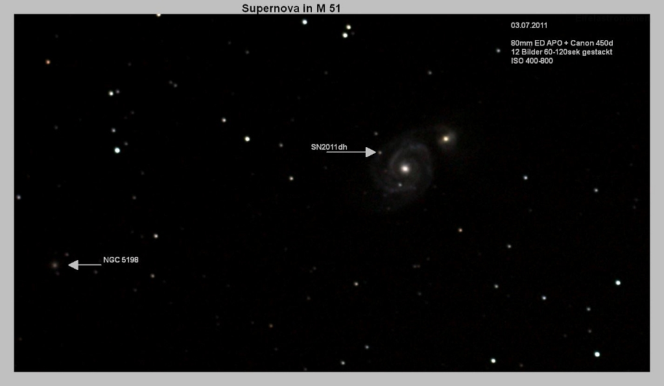Click the white arrow pointing at SN2011dh
The height and width of the screenshot is (386, 664).
click(353, 152)
